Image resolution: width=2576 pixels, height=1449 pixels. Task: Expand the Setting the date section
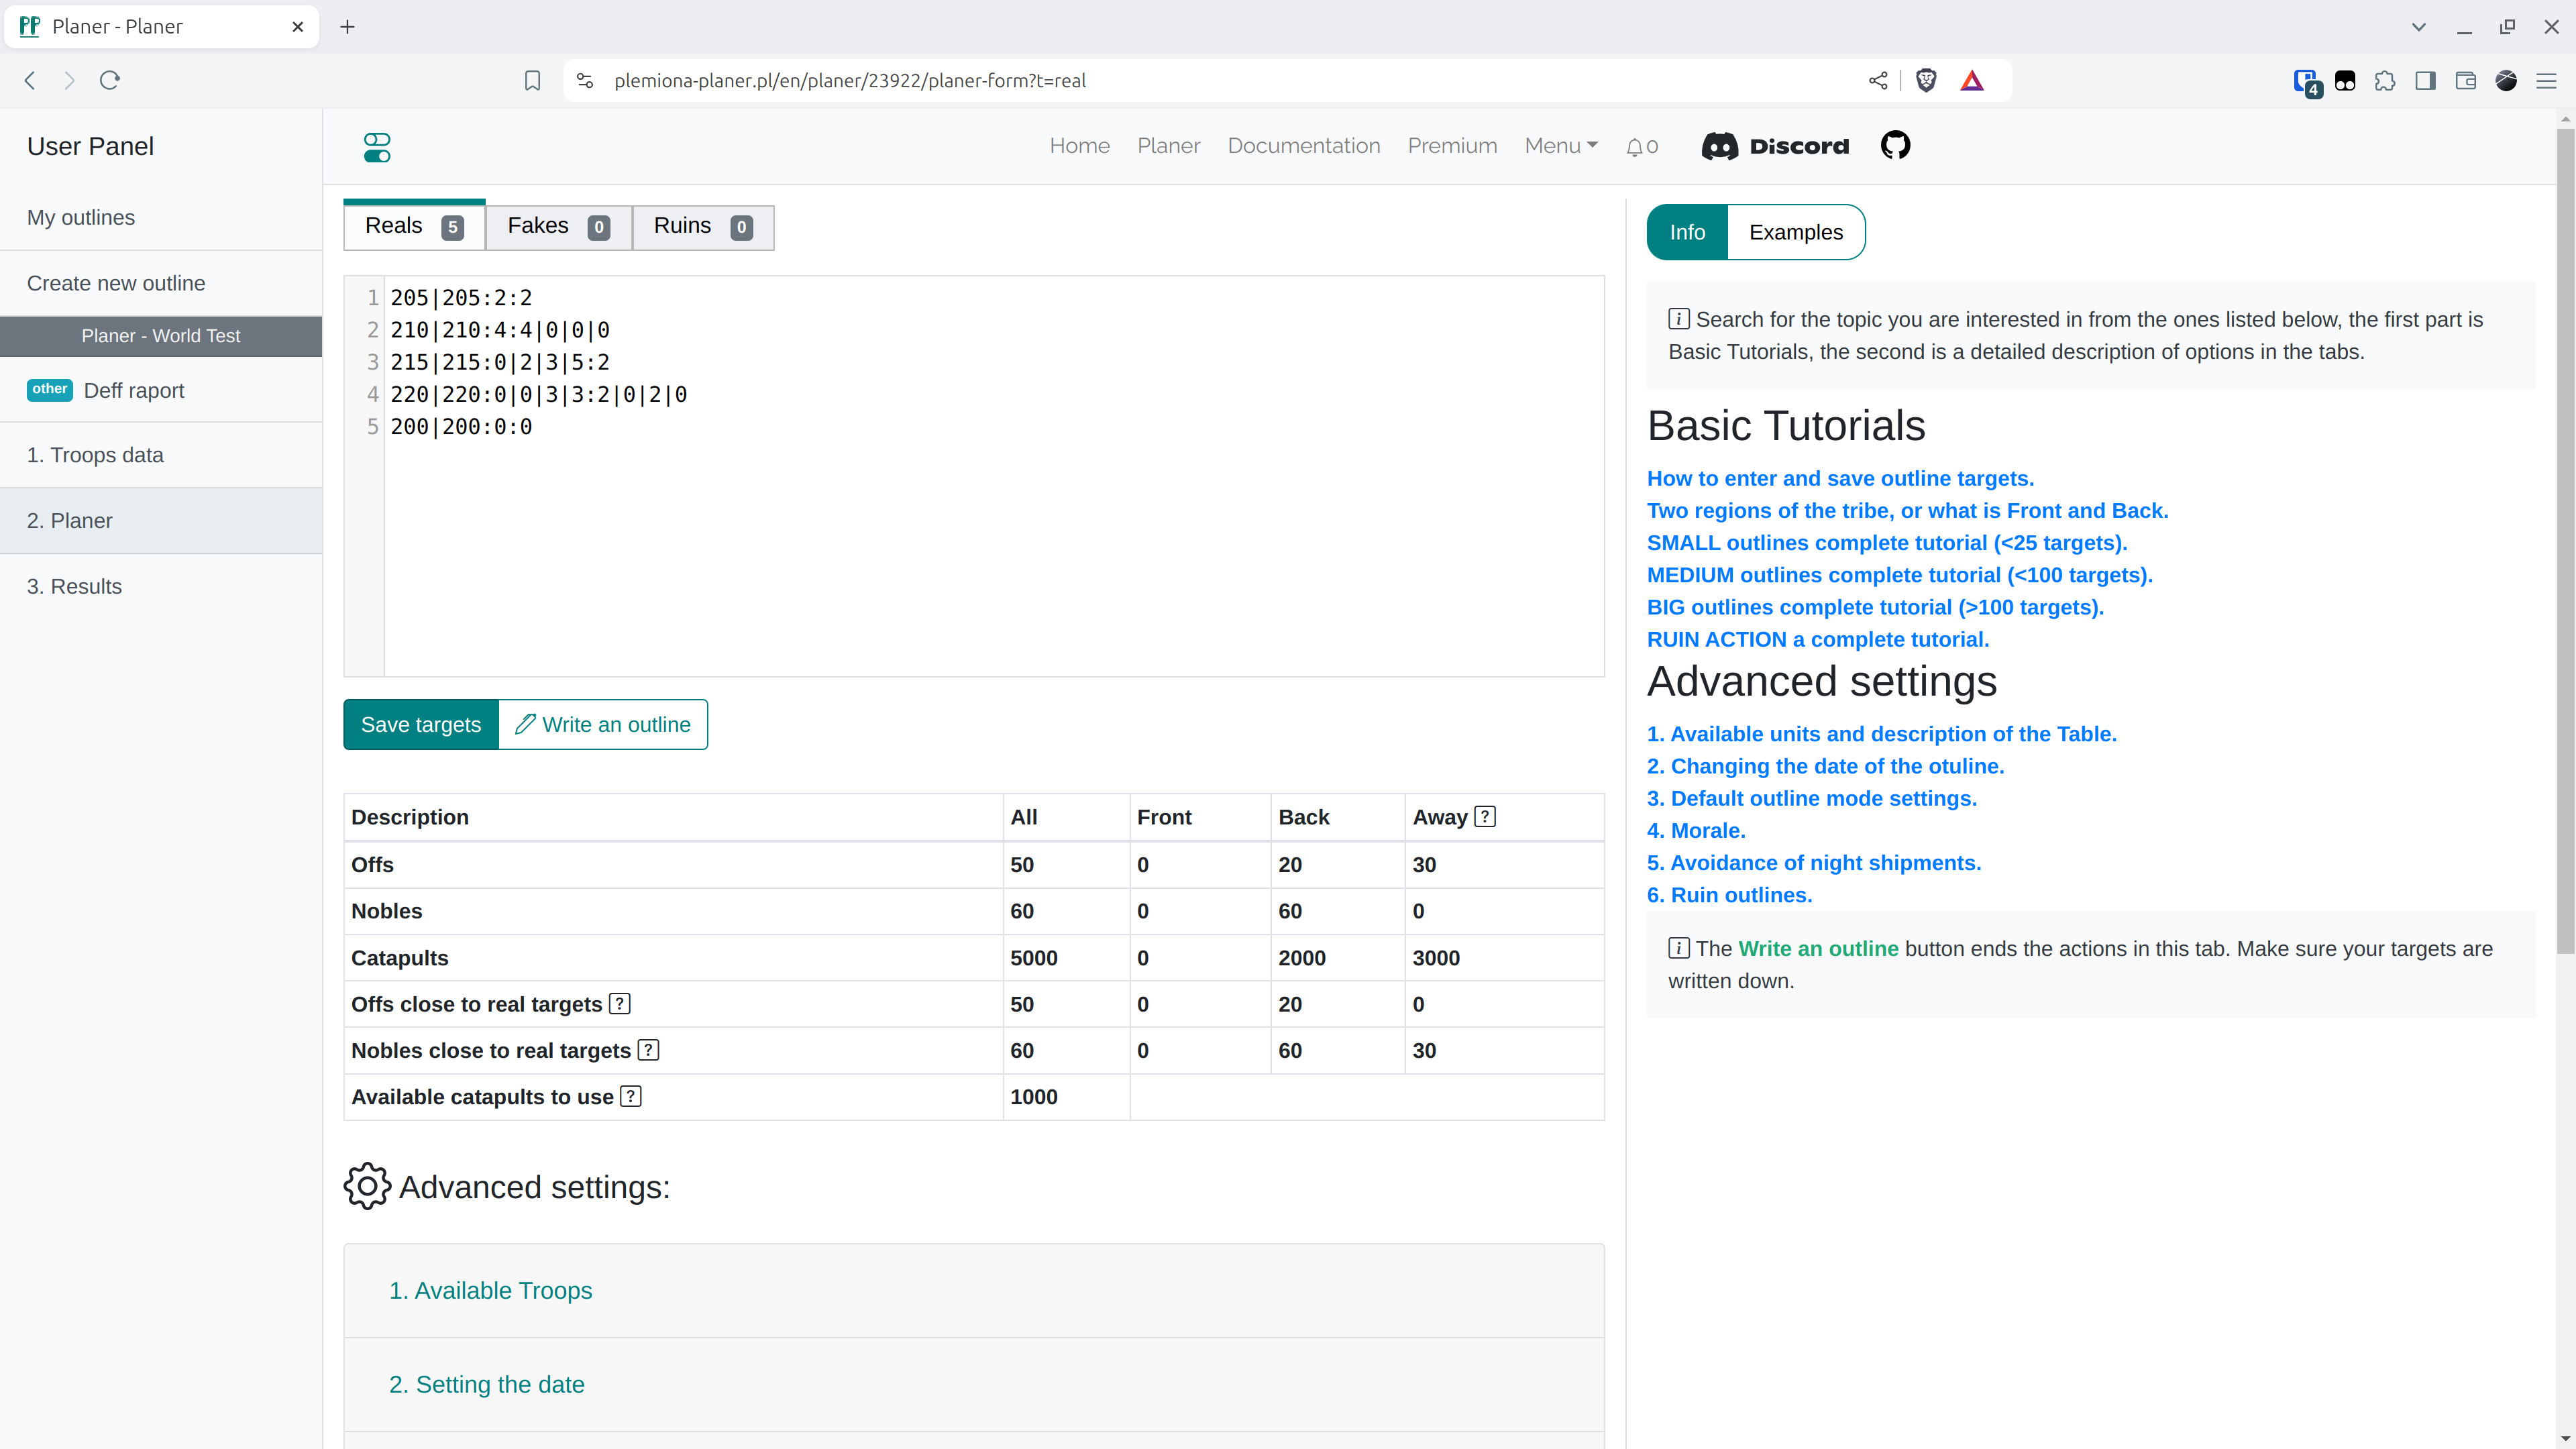pos(486,1384)
